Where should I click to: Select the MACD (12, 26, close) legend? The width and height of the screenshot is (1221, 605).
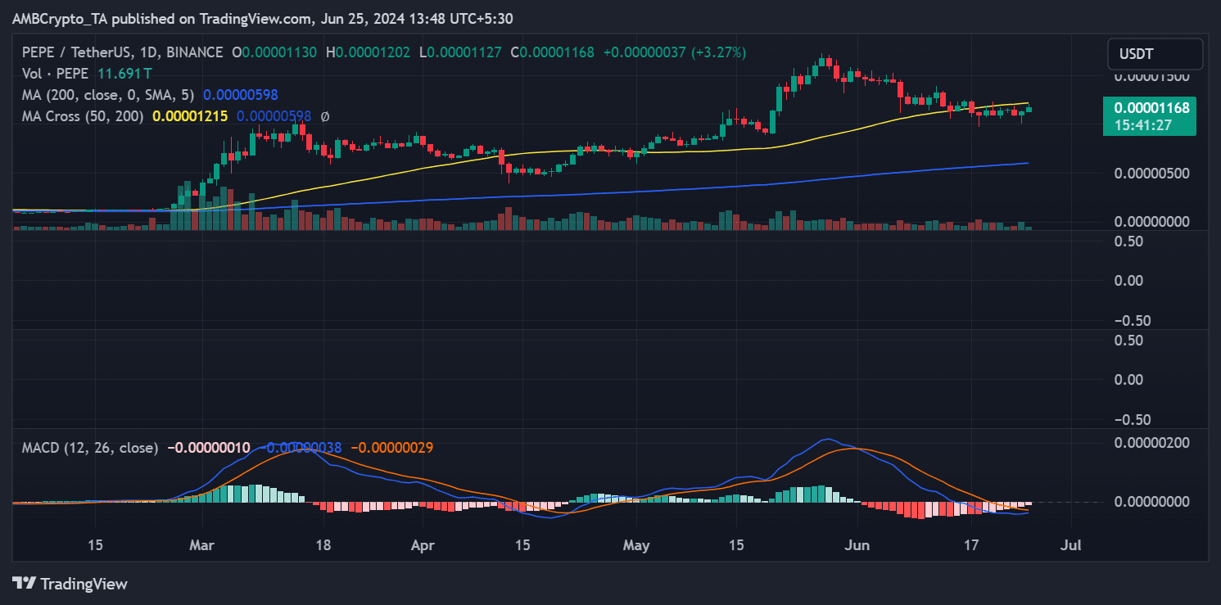pyautogui.click(x=90, y=448)
